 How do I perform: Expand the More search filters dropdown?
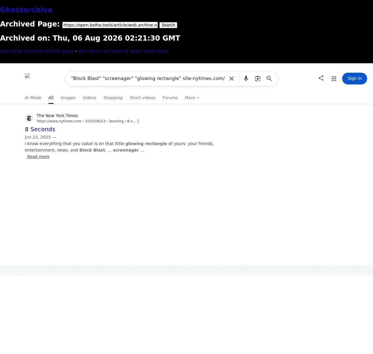(192, 98)
